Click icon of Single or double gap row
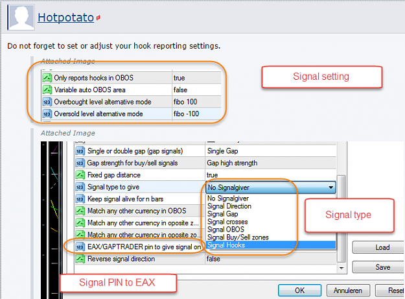405x299 pixels. (80, 151)
